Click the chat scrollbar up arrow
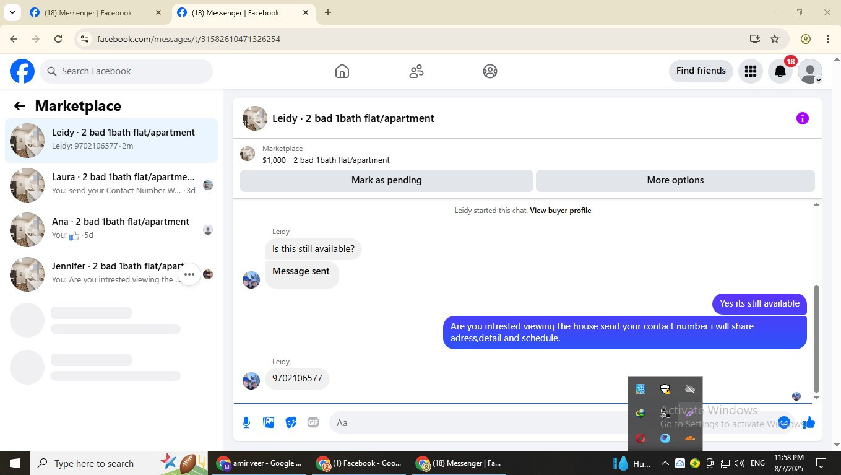 click(x=816, y=204)
